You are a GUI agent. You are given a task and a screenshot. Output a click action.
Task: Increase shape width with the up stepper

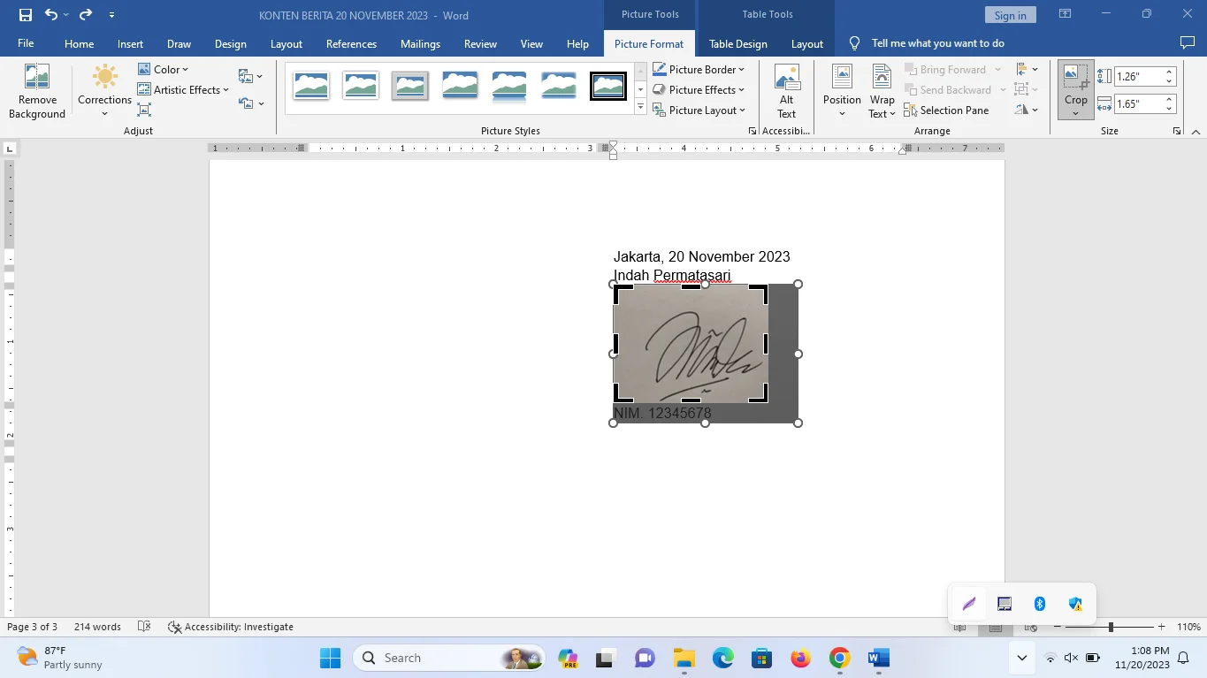pos(1169,99)
